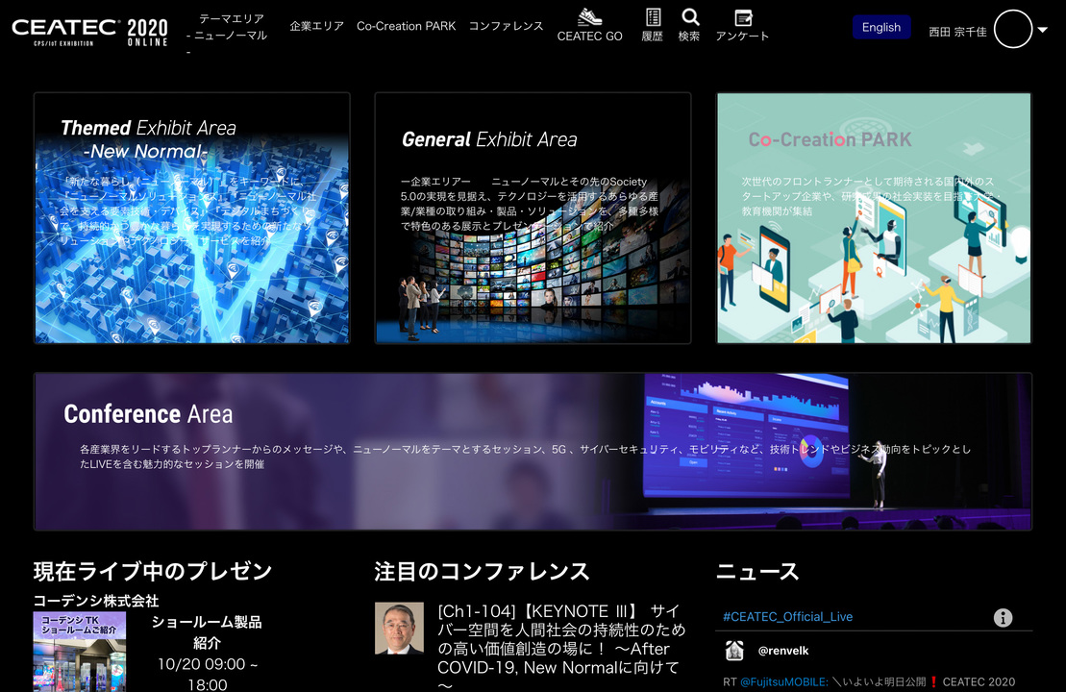Open the 履歴 history icon
The width and height of the screenshot is (1066, 692).
653,18
